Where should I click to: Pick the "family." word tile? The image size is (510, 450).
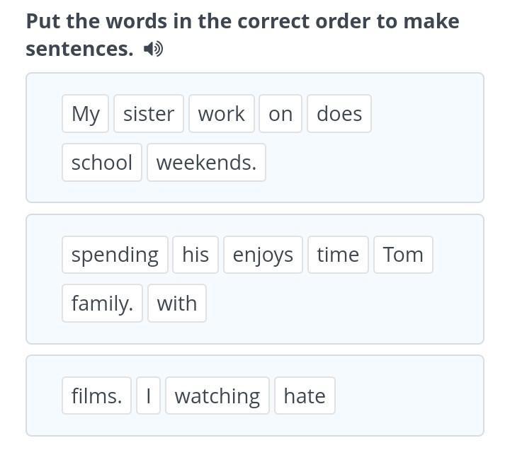[x=102, y=304]
